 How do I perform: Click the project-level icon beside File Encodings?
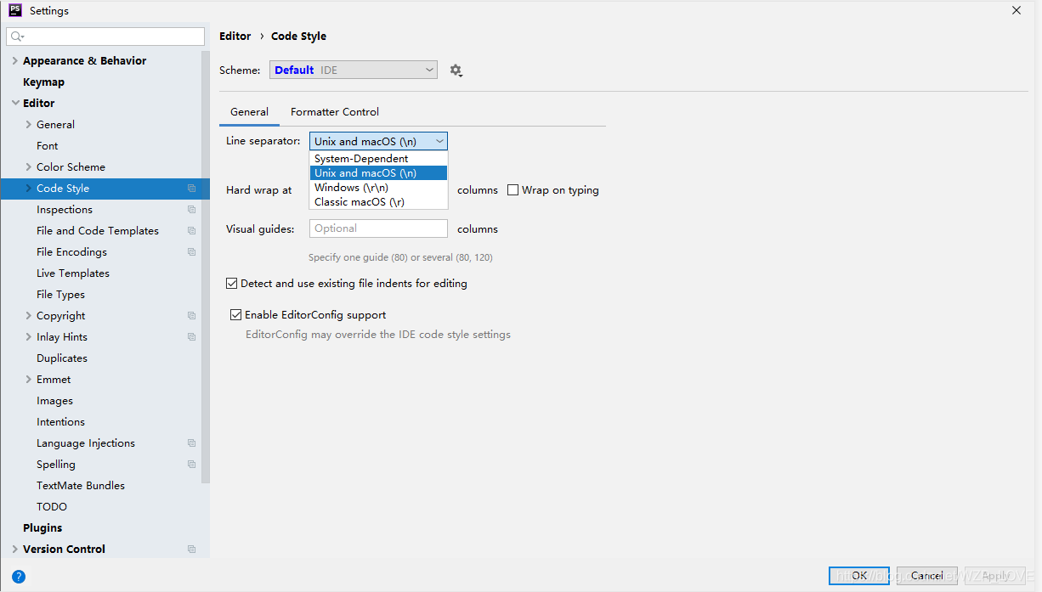point(191,252)
